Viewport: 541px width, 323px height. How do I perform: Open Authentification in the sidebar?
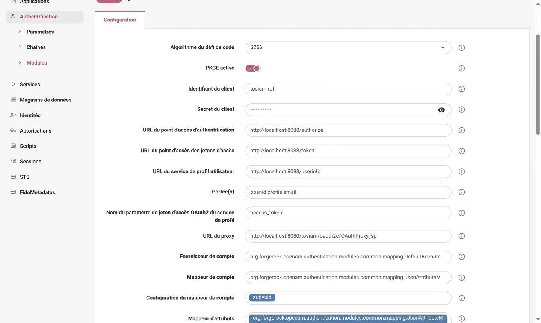coord(45,17)
